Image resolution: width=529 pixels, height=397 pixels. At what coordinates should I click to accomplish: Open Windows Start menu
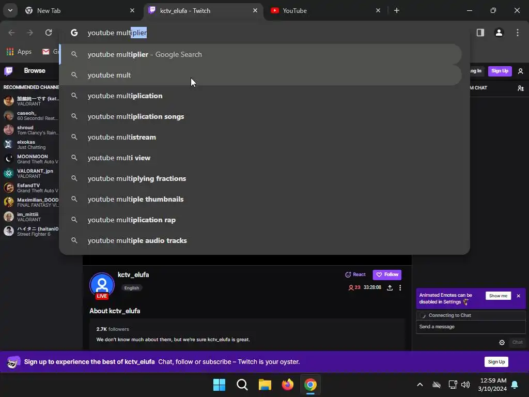[x=219, y=385]
